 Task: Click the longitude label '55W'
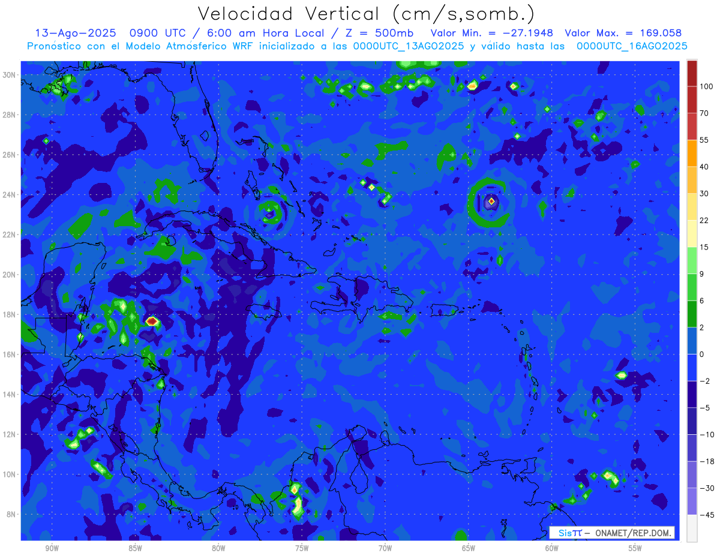pyautogui.click(x=635, y=548)
